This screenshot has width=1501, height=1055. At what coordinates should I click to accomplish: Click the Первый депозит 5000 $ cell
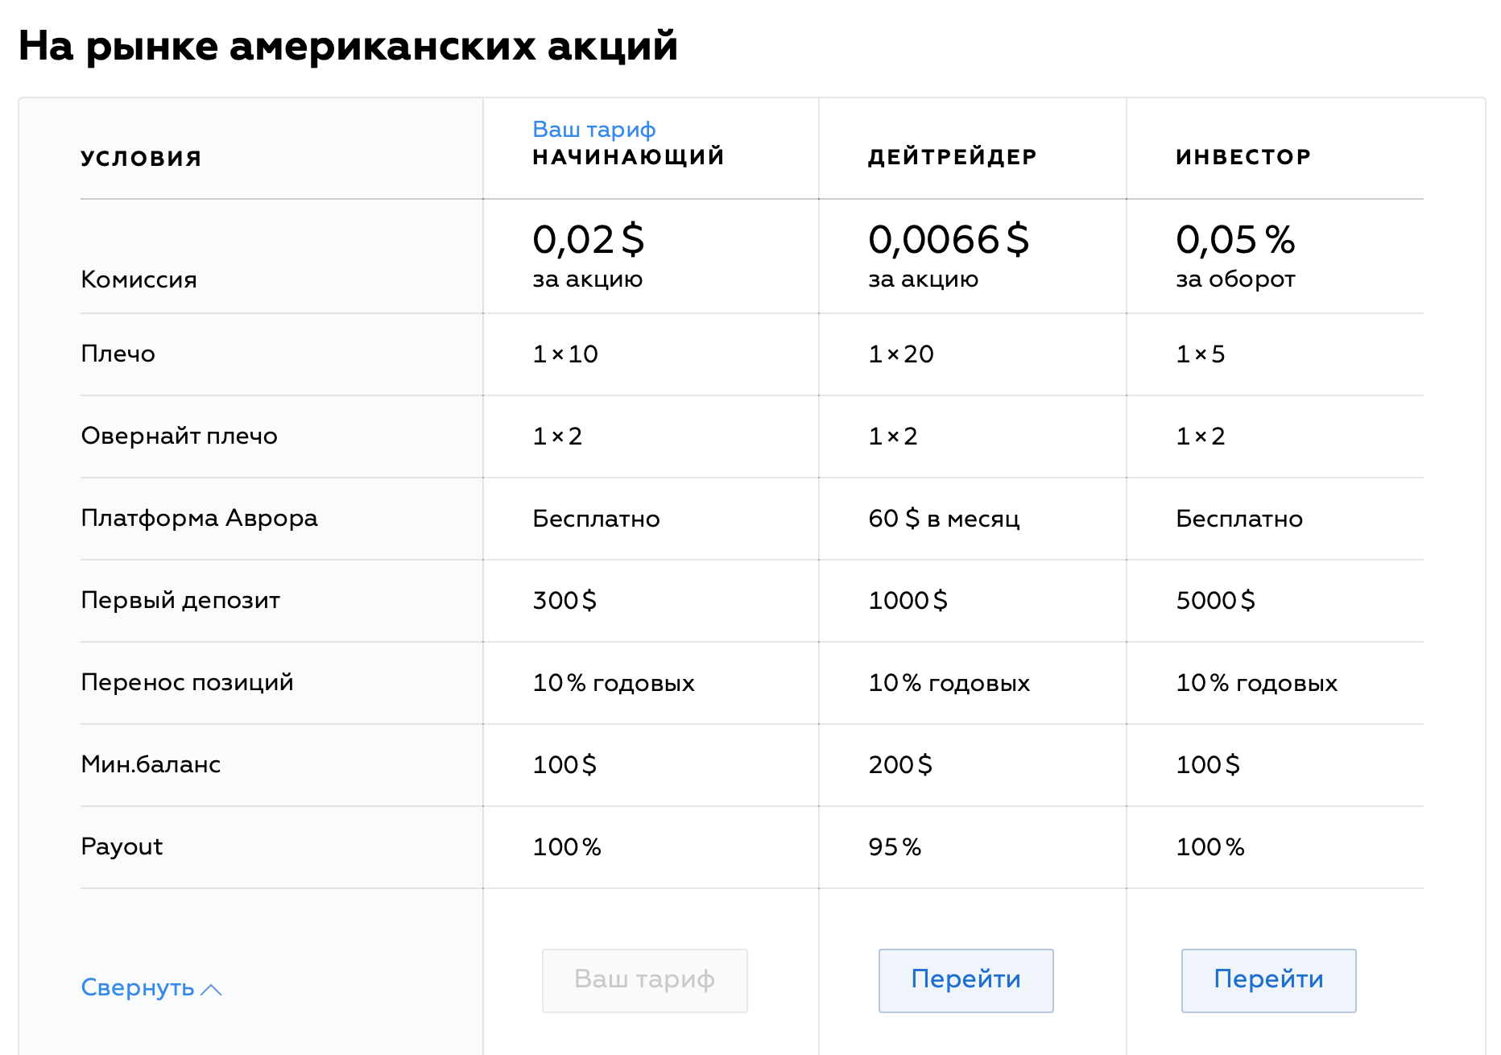1215,601
